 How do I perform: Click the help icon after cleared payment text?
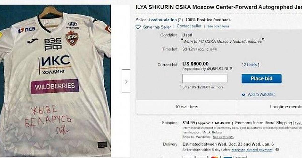click(x=277, y=150)
